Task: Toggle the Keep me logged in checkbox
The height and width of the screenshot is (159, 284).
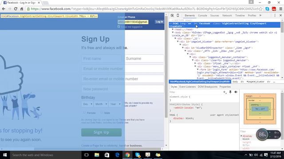Action: (x=119, y=26)
